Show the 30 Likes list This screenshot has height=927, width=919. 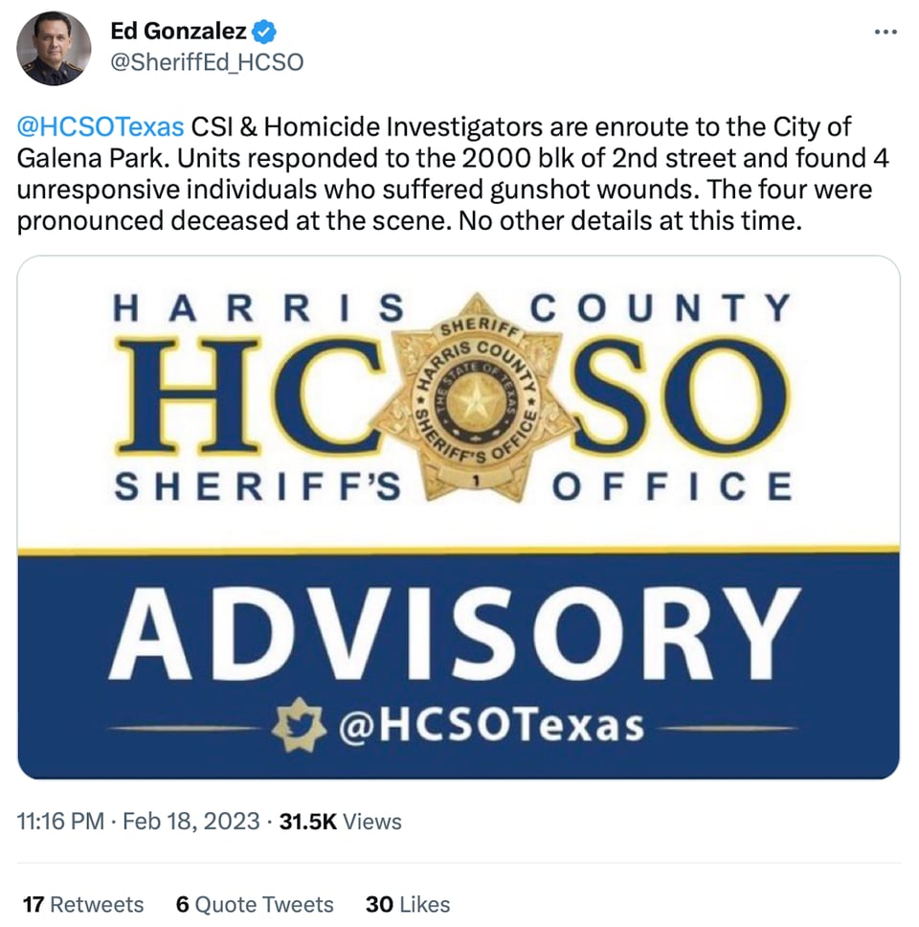coord(408,904)
